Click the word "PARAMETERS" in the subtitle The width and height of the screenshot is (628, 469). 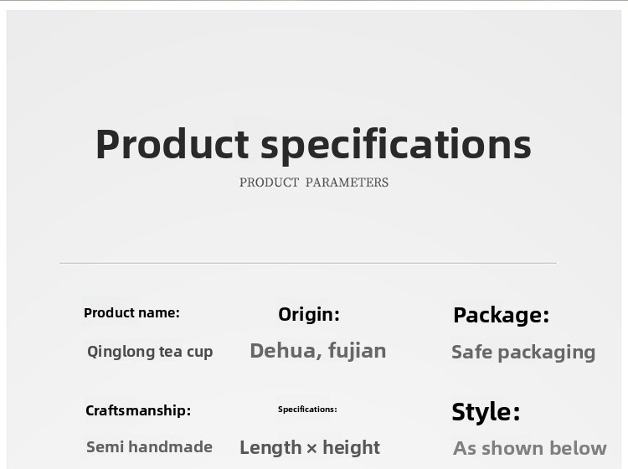tap(347, 183)
